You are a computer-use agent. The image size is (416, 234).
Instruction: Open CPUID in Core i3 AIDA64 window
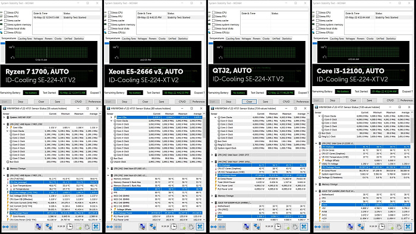pos(390,100)
